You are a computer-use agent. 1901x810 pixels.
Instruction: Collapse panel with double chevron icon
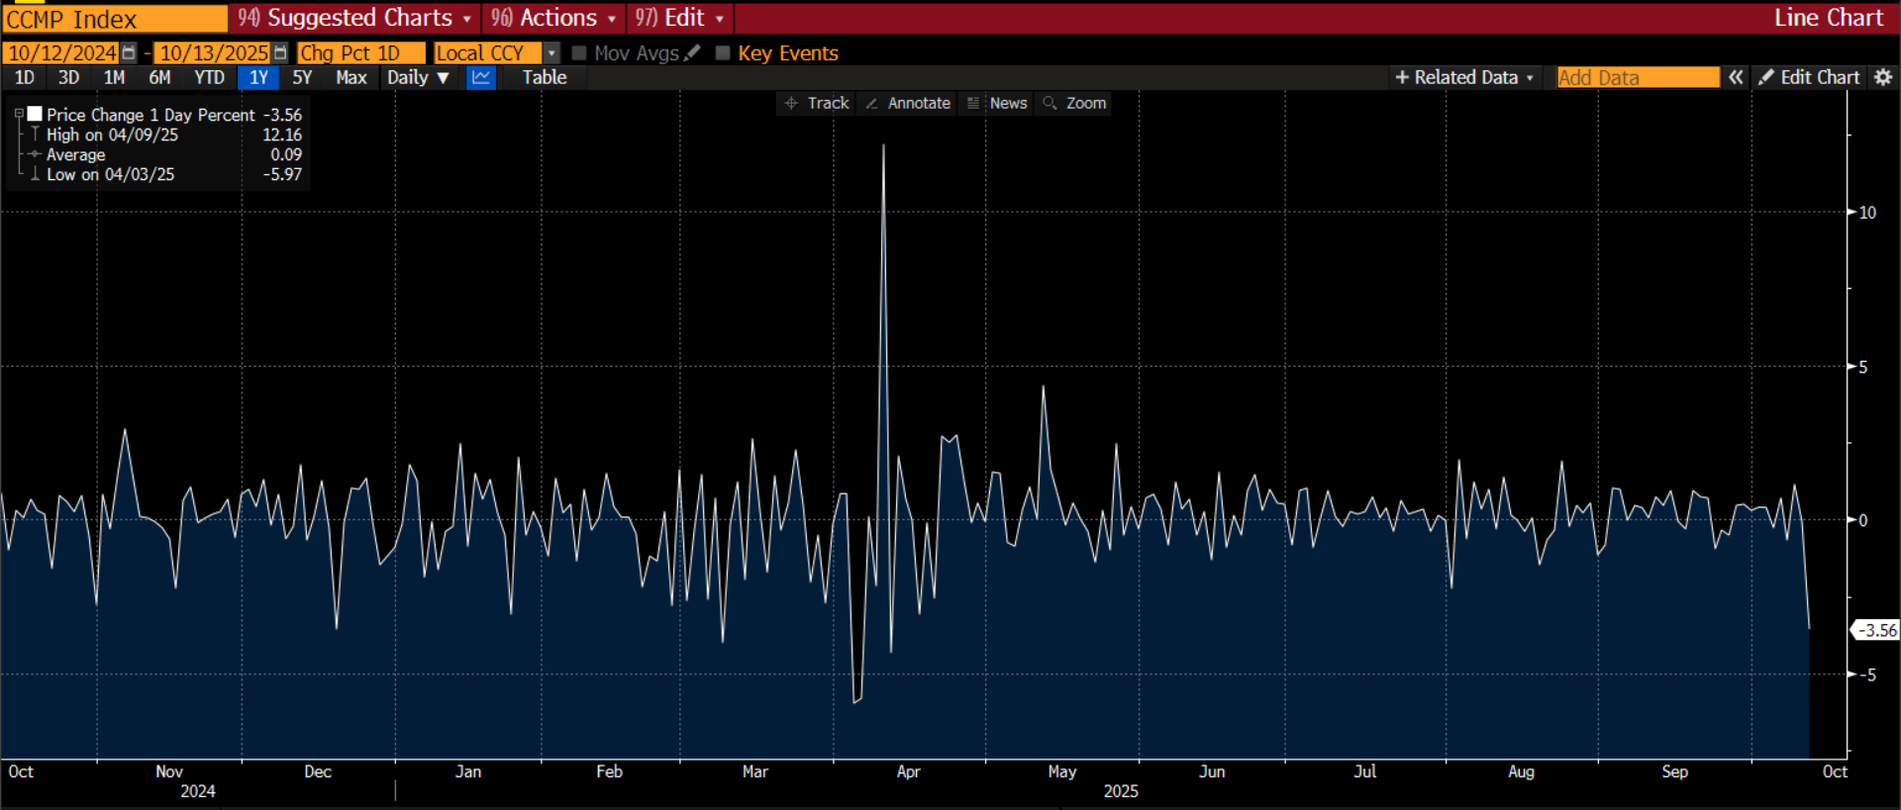tap(1736, 77)
